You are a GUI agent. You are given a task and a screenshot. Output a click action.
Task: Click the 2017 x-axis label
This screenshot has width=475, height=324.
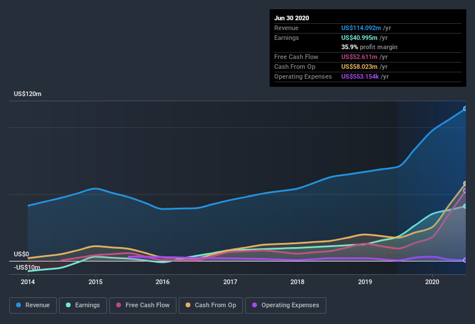pyautogui.click(x=230, y=282)
